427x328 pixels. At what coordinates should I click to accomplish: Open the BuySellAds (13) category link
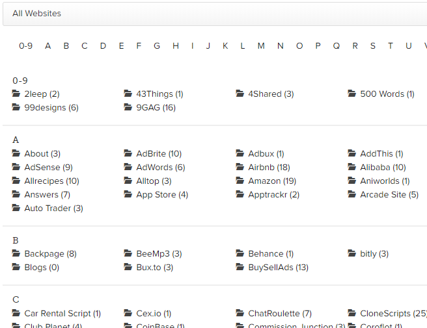click(x=279, y=268)
